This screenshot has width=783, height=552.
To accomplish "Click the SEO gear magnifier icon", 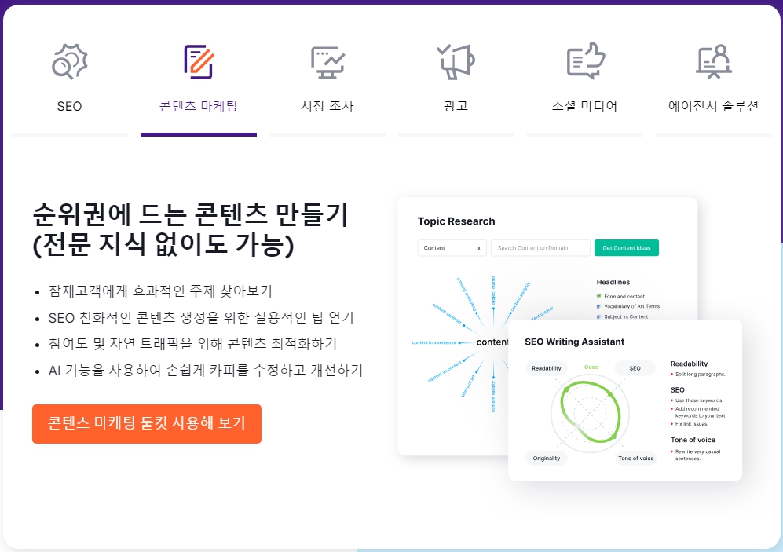I will (x=69, y=61).
